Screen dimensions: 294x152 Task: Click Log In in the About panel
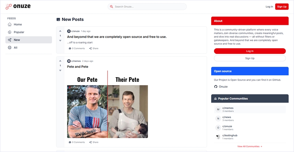(x=250, y=51)
